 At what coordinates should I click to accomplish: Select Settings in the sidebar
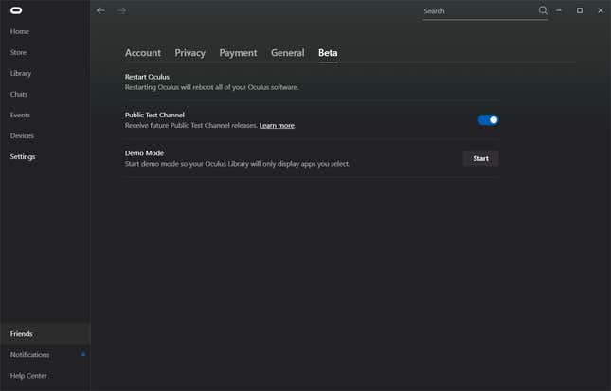23,156
